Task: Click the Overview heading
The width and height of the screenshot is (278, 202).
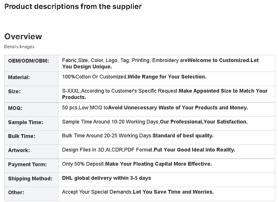Action: 23,36
